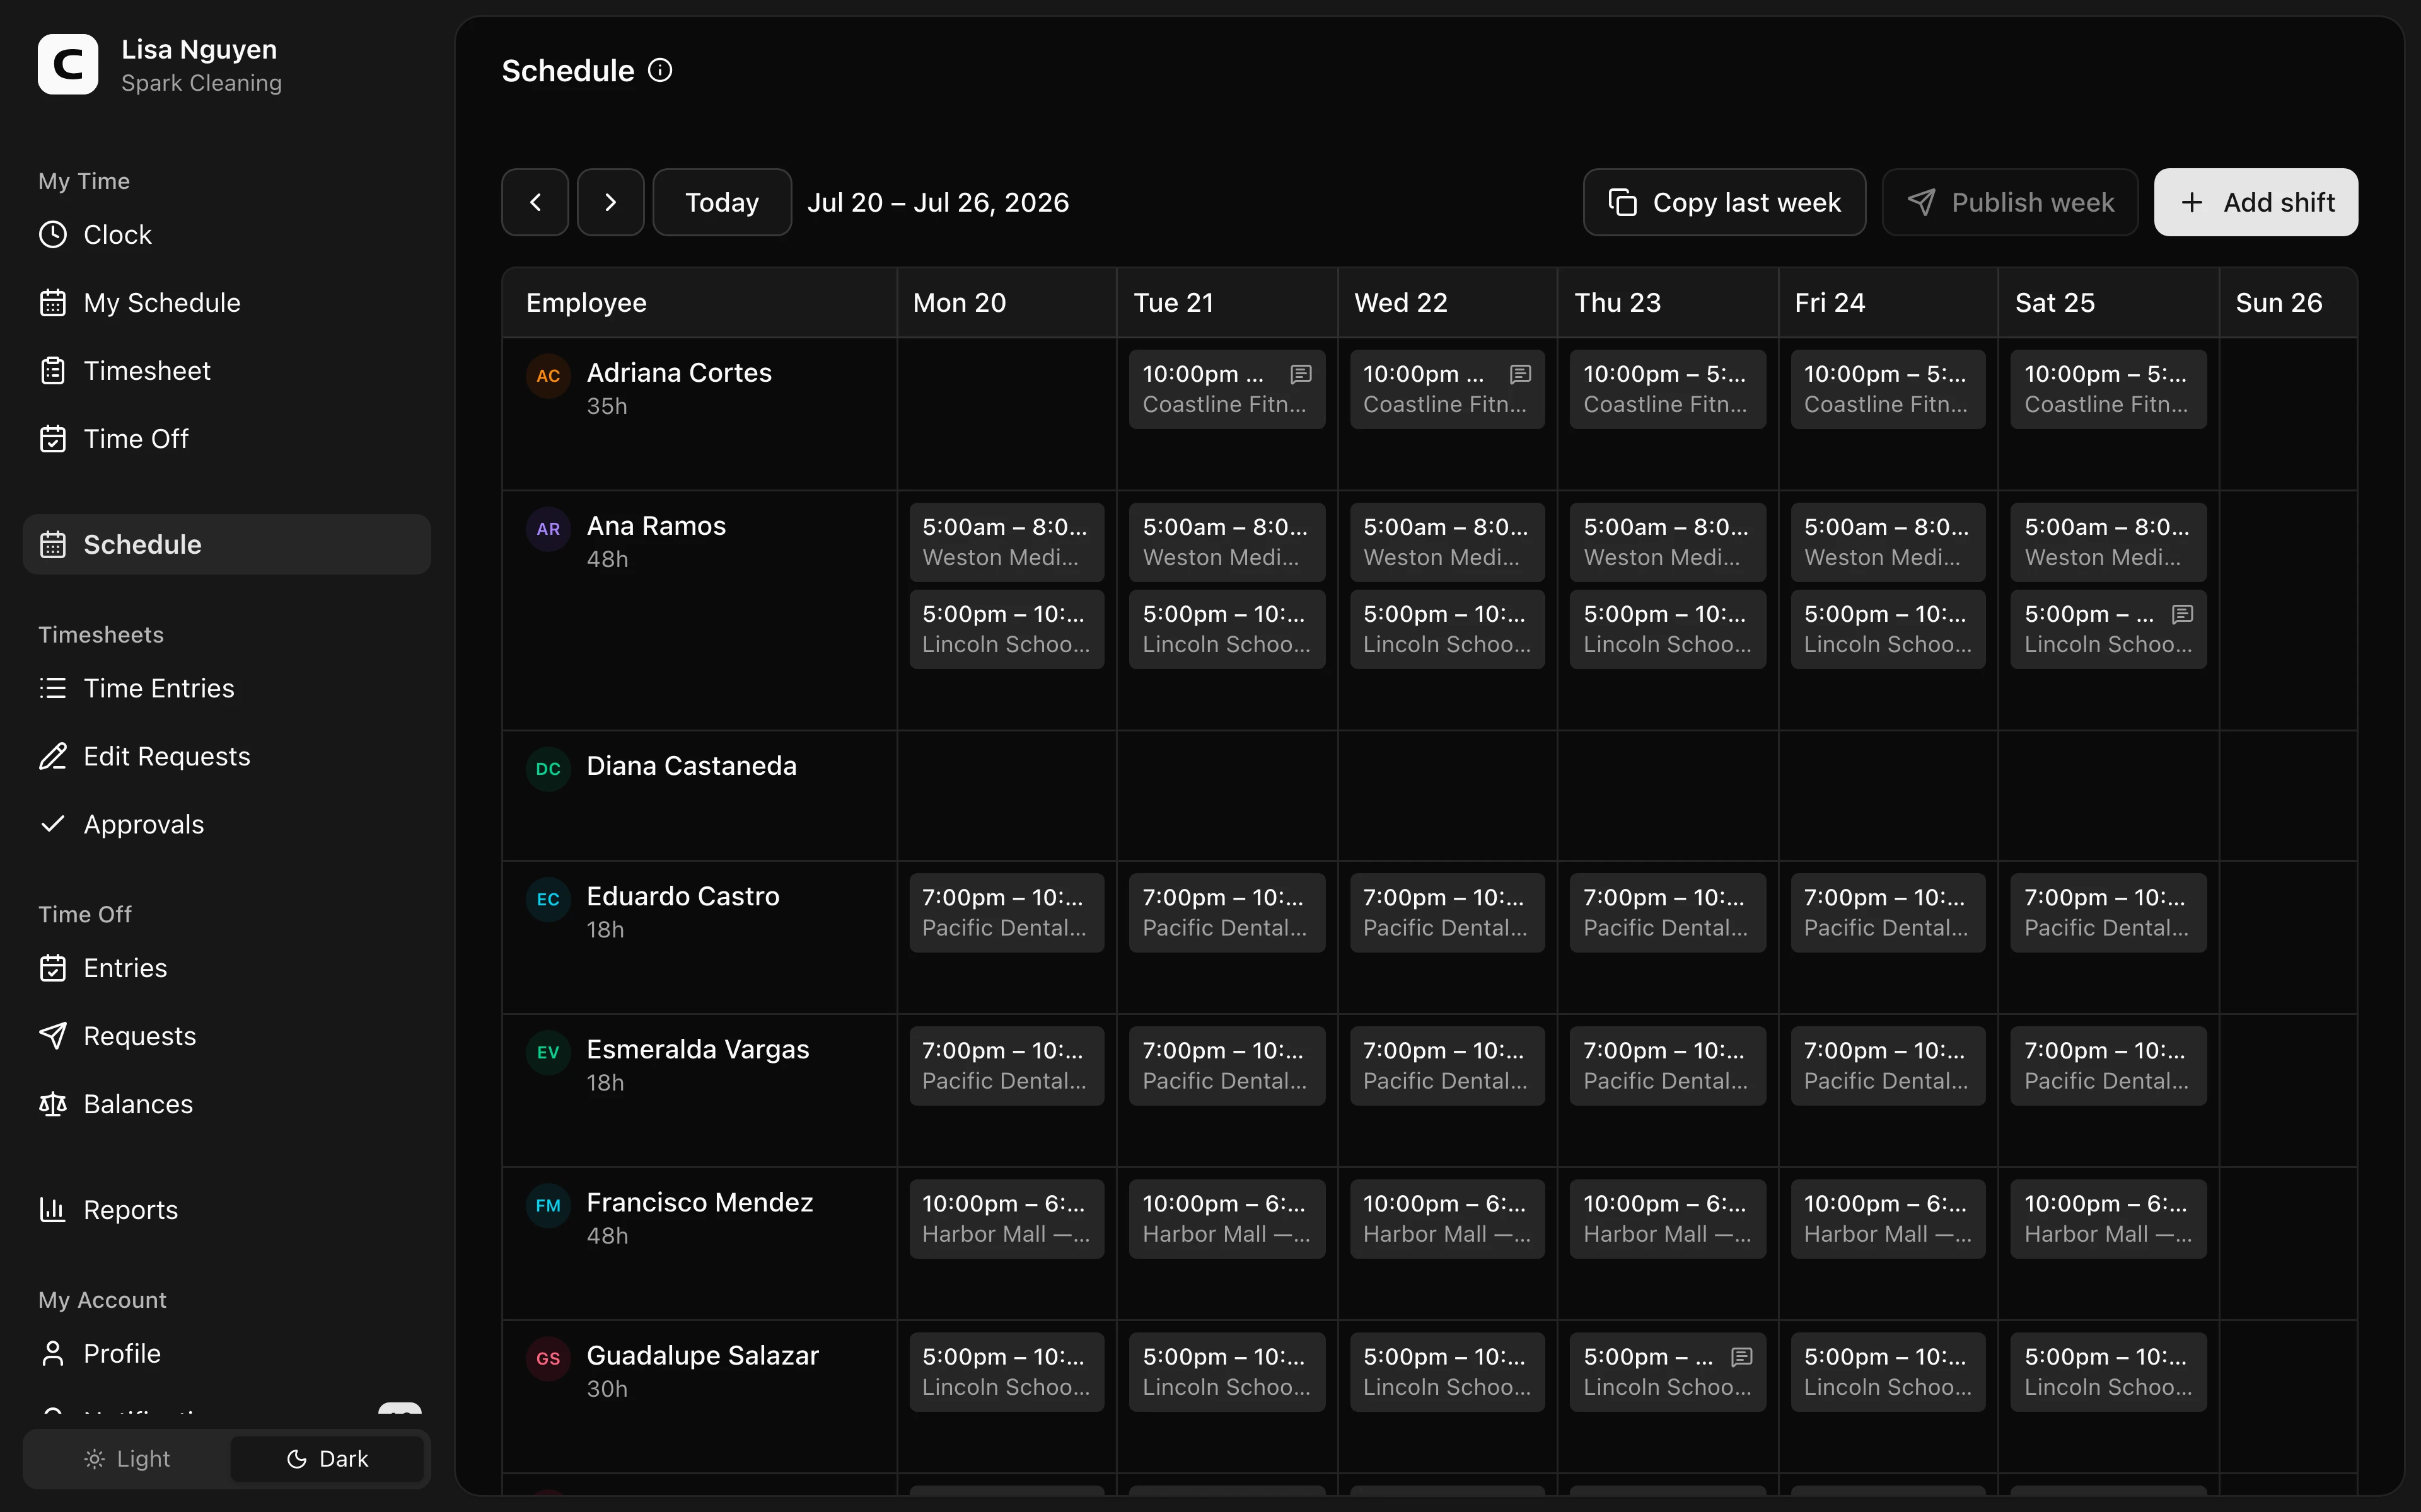Open note icon on Ana Ramos's Sat 25 shift

pos(2183,614)
